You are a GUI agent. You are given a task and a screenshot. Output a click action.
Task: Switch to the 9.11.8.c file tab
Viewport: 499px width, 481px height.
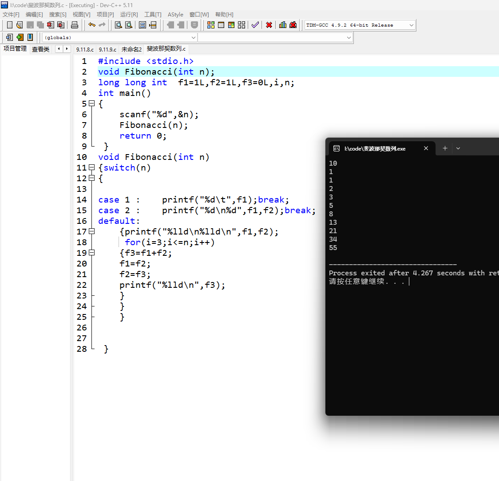tap(85, 49)
